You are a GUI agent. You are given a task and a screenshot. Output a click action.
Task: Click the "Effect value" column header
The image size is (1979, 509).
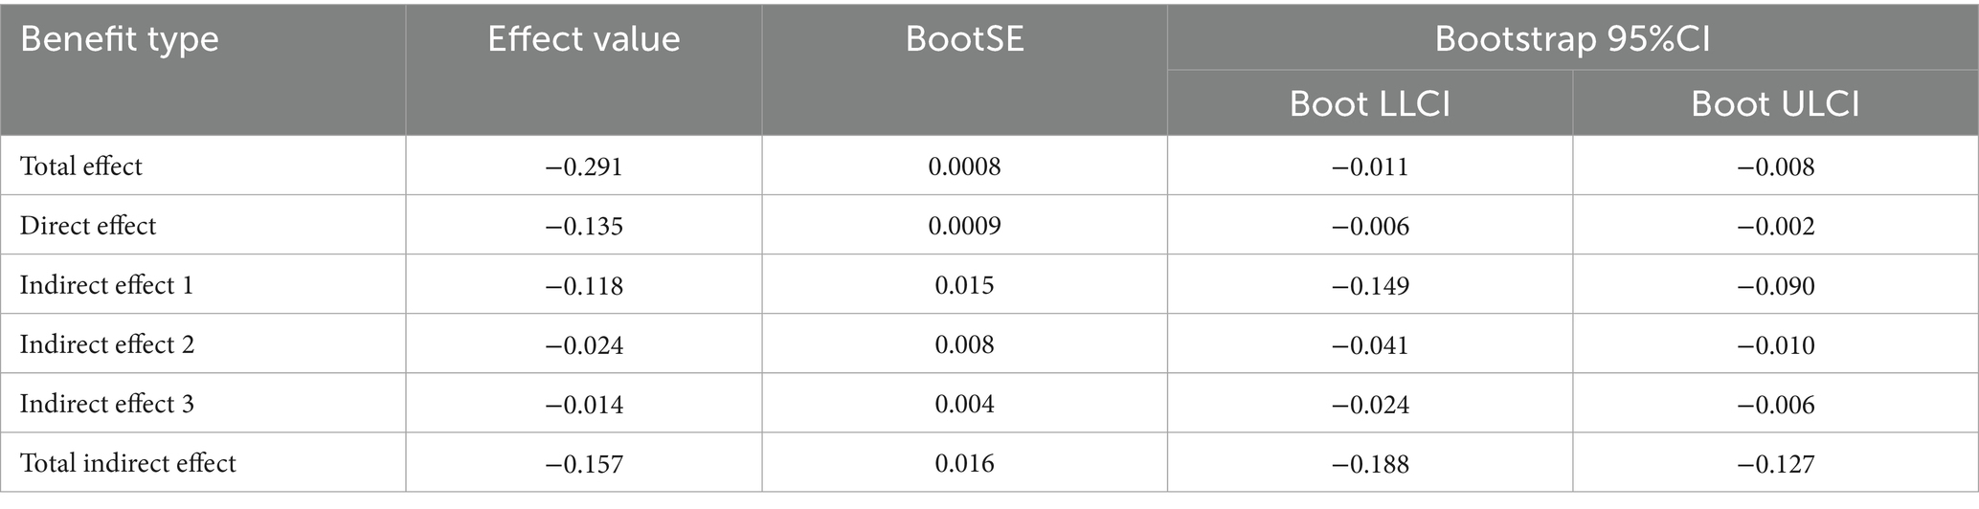[583, 40]
